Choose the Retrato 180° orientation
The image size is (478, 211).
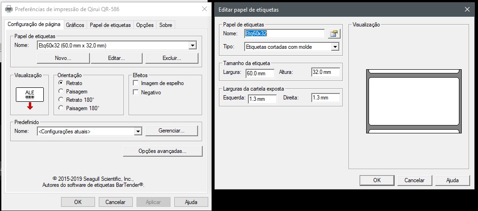61,99
